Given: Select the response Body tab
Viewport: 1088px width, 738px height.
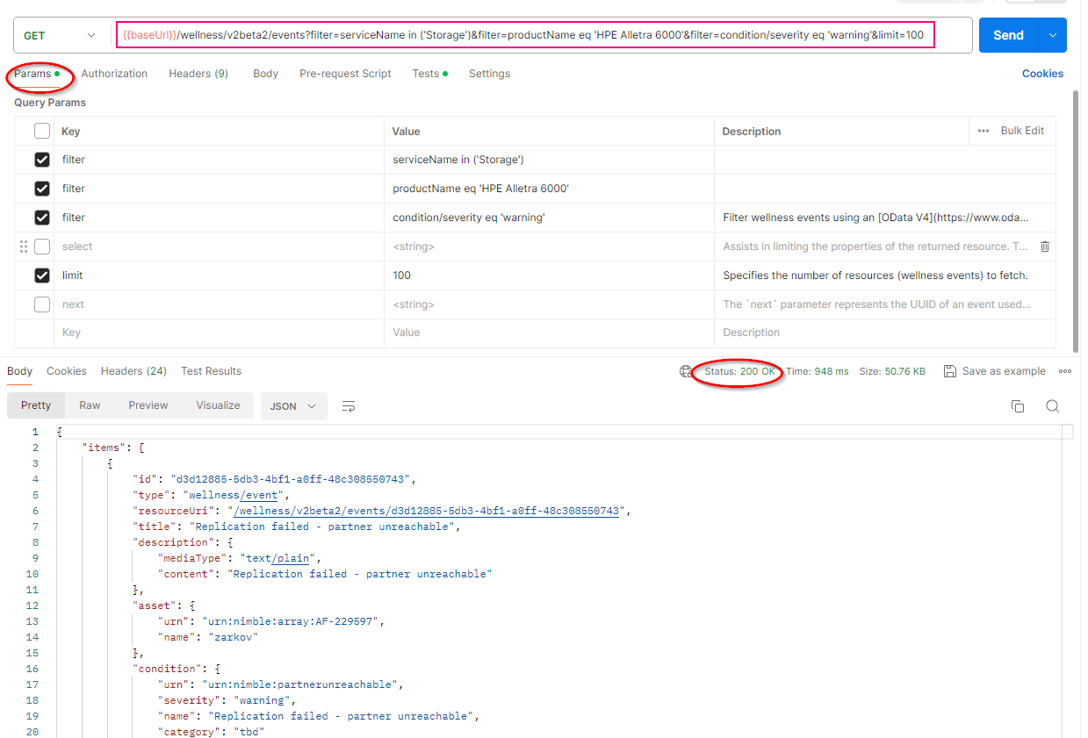Looking at the screenshot, I should tap(19, 371).
